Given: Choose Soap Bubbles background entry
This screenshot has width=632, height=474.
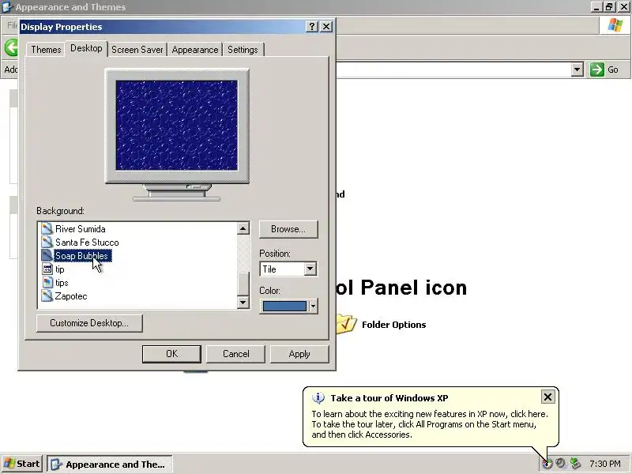Looking at the screenshot, I should coord(81,255).
